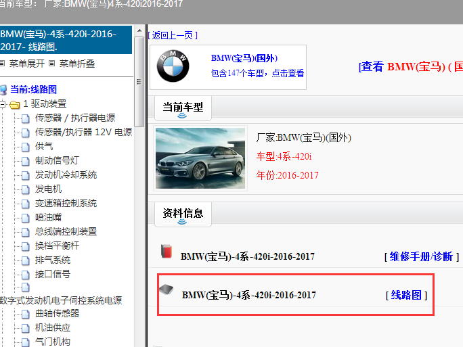Click page icon beside 总线端控制装置
463x347 pixels.
pyautogui.click(x=26, y=232)
